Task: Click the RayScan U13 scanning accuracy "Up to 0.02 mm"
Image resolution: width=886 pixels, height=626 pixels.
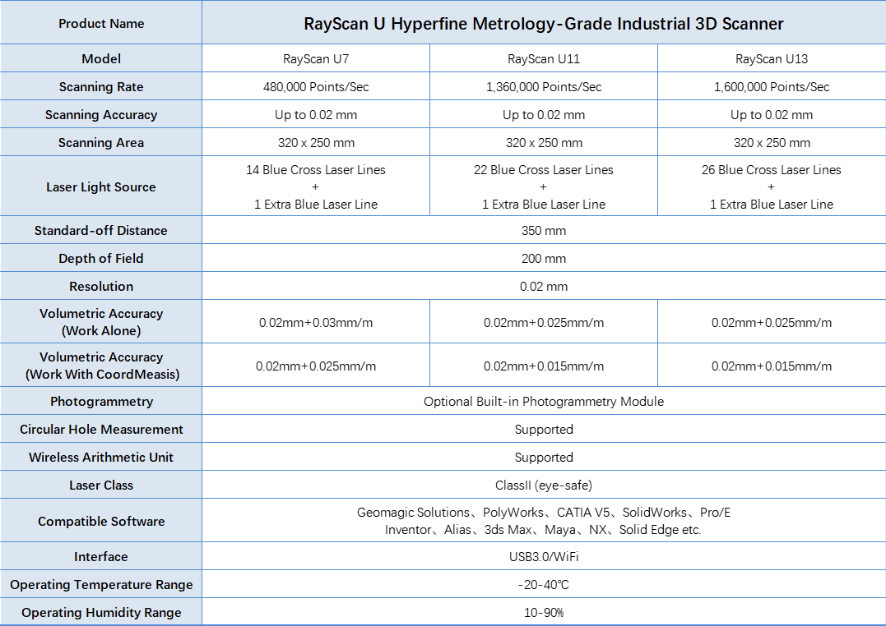Action: [772, 114]
